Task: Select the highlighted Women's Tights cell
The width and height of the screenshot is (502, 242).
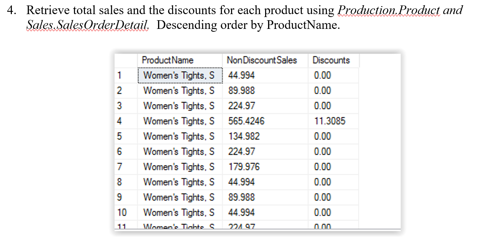Action: [180, 75]
